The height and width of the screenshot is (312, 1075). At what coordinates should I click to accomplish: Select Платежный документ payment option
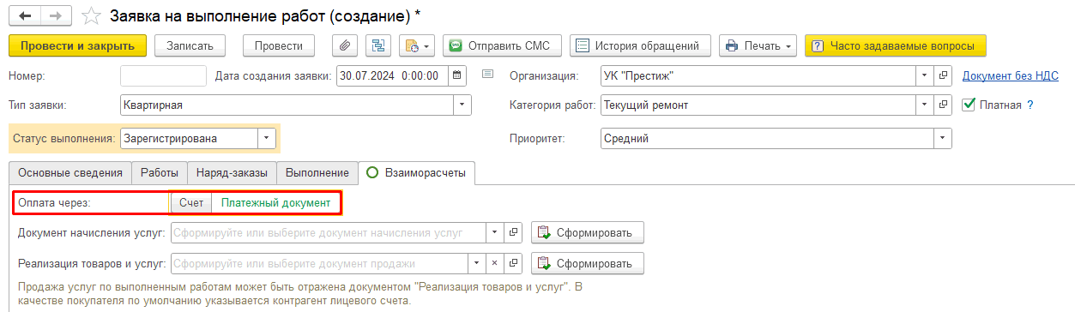pos(275,203)
